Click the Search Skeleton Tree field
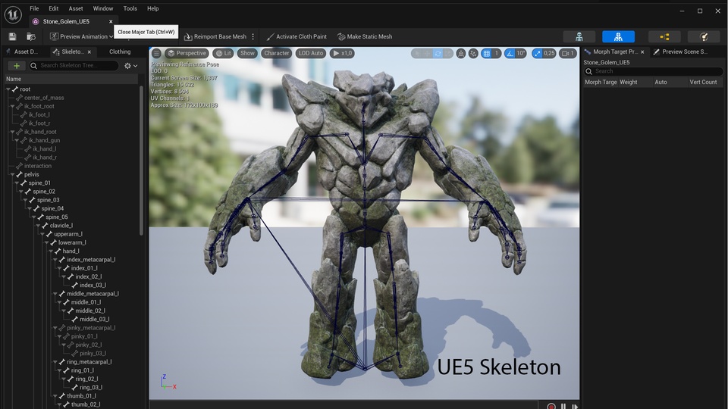 pos(79,66)
